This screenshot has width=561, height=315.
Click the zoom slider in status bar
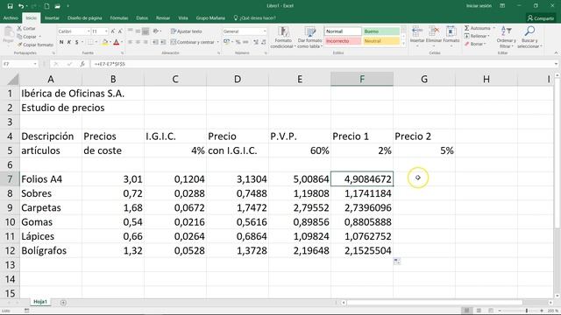[x=527, y=311]
